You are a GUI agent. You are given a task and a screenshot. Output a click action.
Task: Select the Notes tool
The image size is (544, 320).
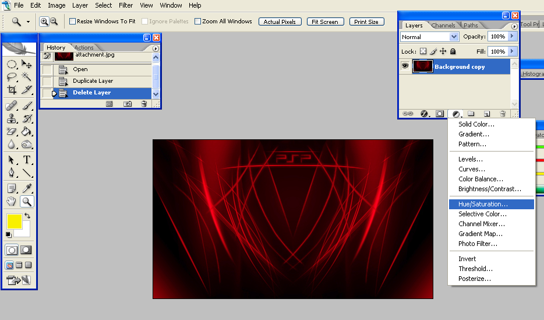(x=12, y=188)
